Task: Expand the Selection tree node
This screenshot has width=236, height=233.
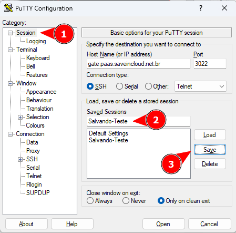Action: click(20, 117)
